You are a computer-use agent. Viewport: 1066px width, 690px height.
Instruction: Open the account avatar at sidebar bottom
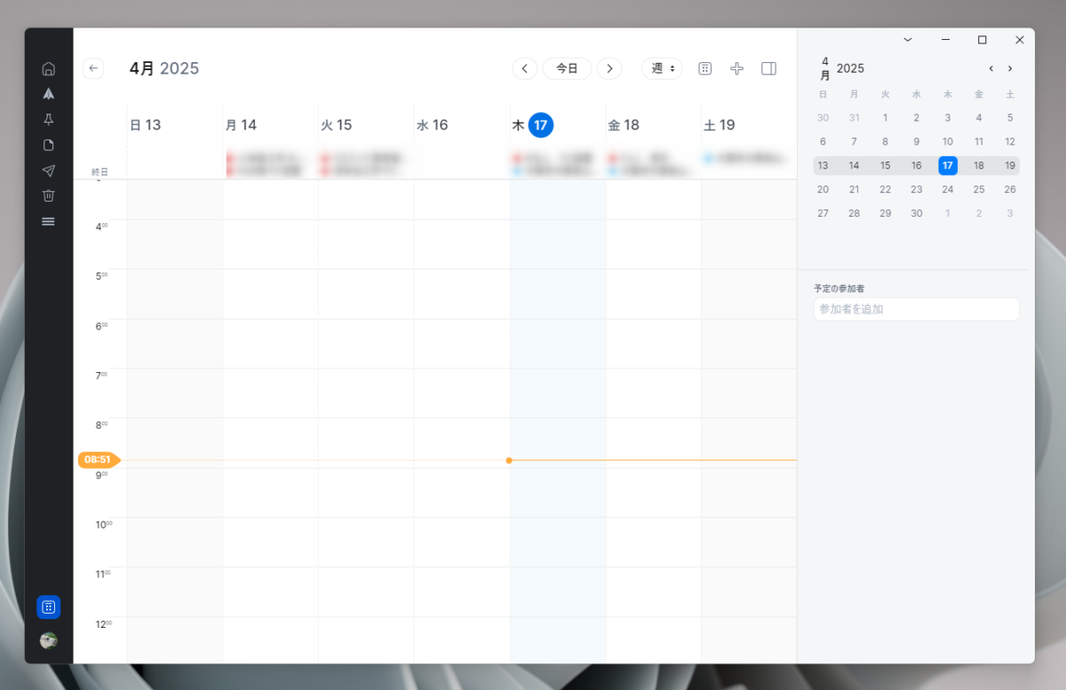[49, 640]
